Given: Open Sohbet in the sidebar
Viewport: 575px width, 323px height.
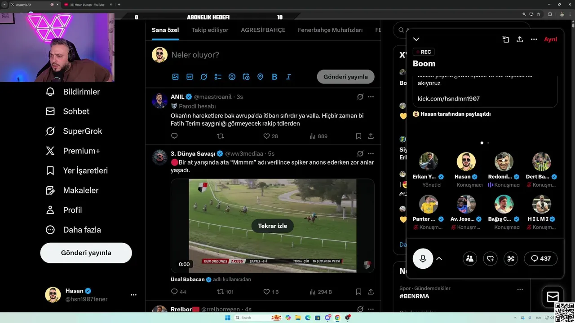Looking at the screenshot, I should tap(67, 111).
